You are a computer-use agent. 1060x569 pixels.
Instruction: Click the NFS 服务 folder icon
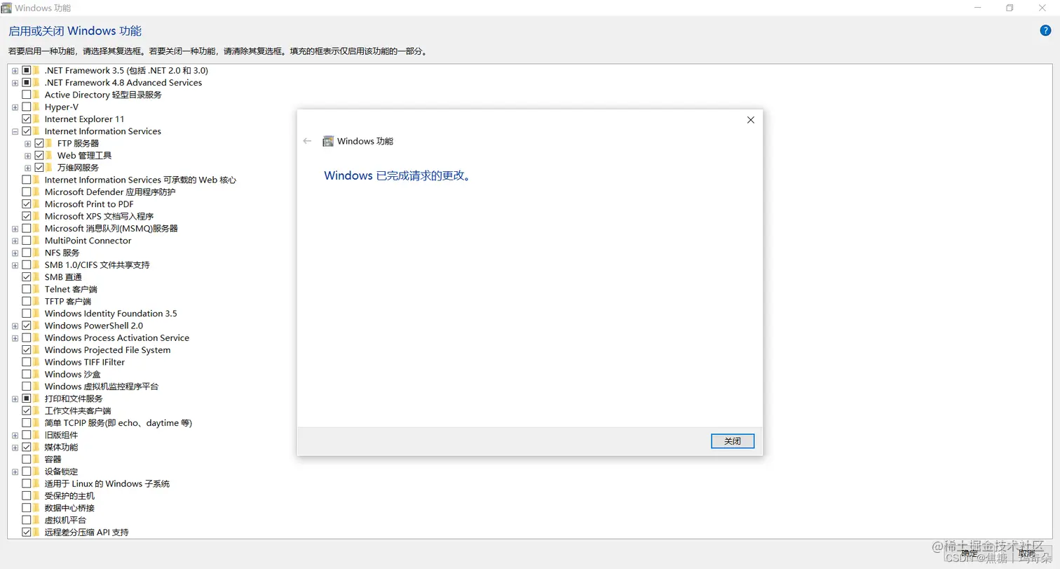coord(36,253)
